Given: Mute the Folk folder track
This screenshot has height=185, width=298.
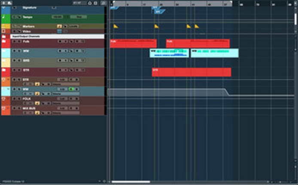Looking at the screenshot, I should click(14, 41).
